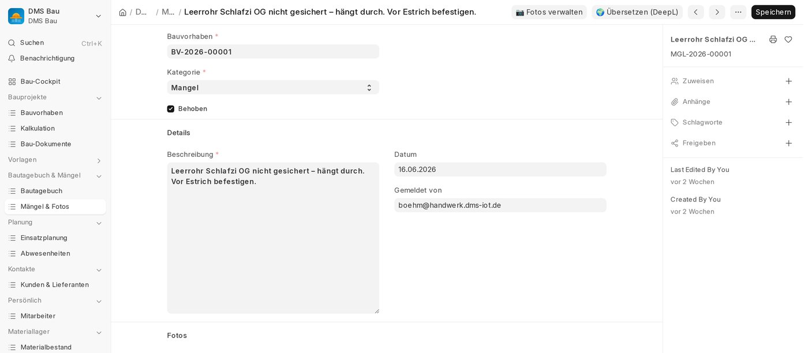Click Schlagworte label in right panel
Image resolution: width=808 pixels, height=353 pixels.
tap(702, 122)
